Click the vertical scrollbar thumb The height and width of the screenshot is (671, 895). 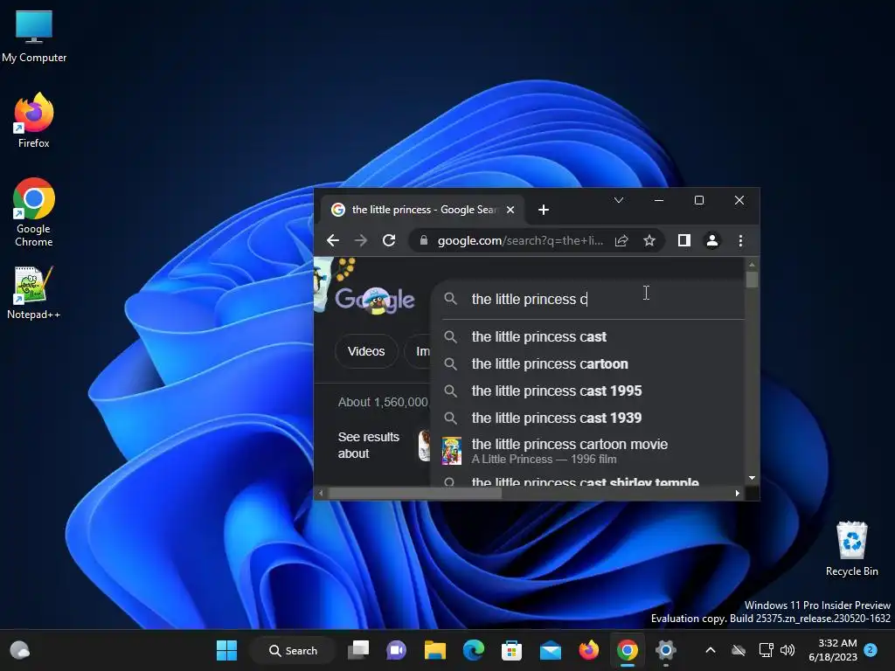752,280
